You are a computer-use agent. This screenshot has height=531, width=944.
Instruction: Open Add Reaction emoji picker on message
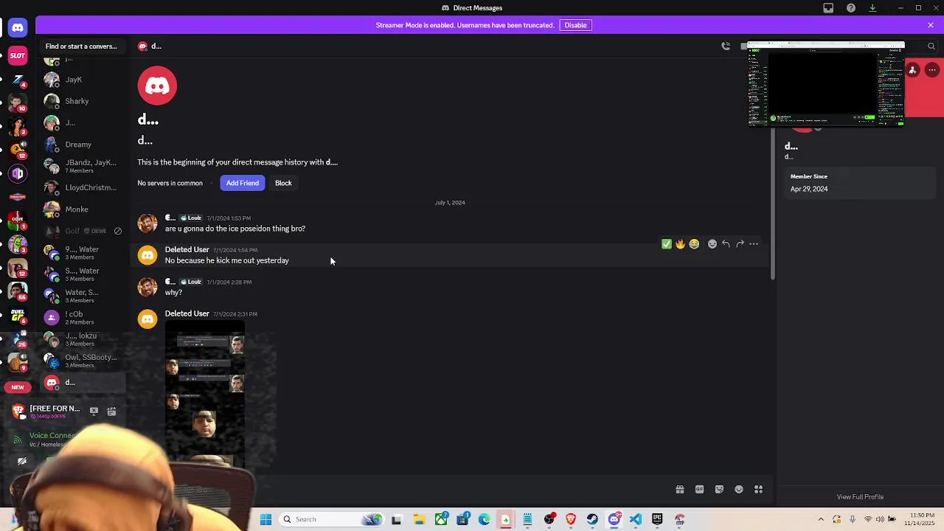tap(712, 244)
